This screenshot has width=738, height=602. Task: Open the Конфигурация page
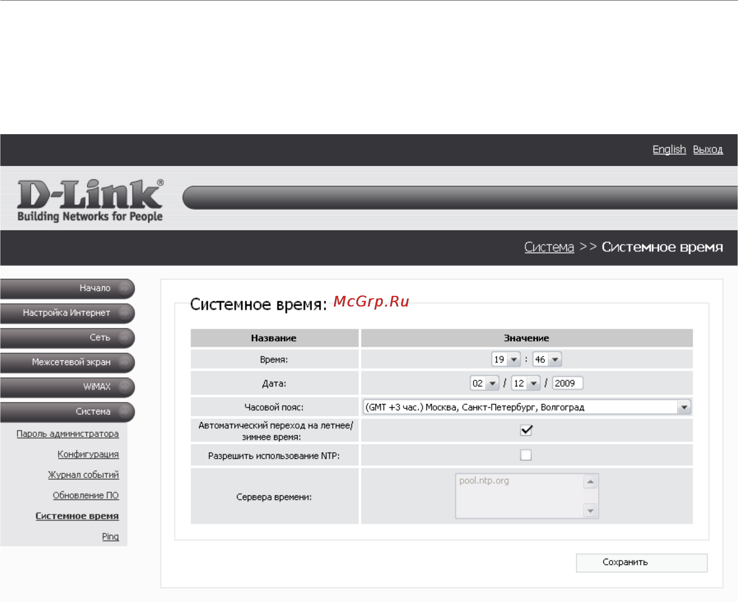point(88,454)
